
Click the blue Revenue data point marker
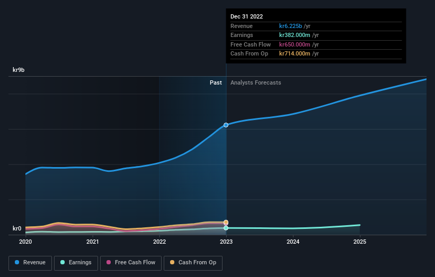pyautogui.click(x=226, y=125)
